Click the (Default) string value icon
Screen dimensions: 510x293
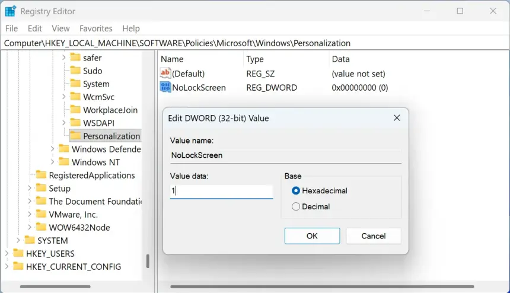point(165,74)
